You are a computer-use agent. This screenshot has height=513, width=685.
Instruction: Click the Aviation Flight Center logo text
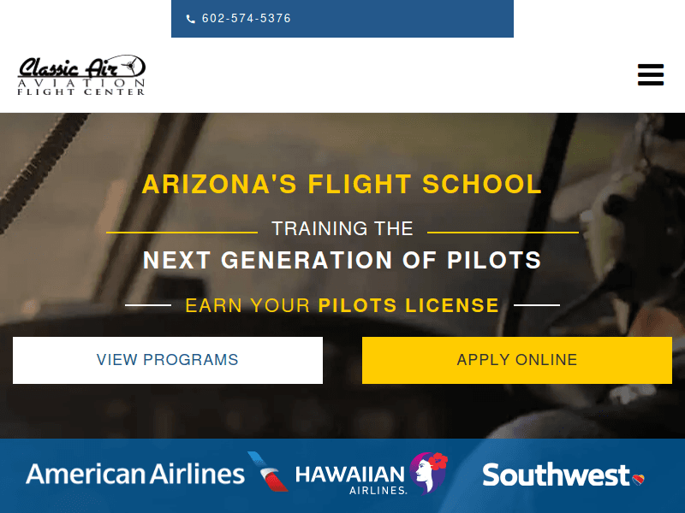(81, 87)
